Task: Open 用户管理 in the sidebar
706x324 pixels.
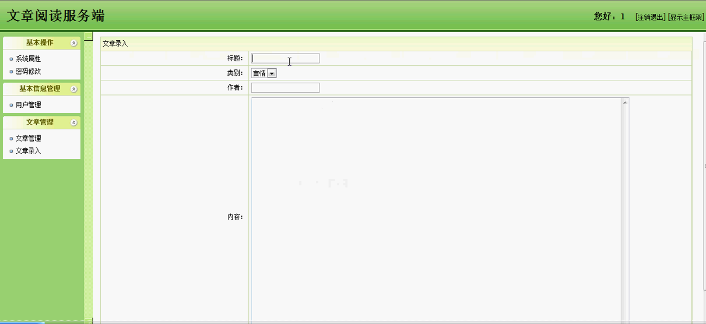Action: [28, 105]
